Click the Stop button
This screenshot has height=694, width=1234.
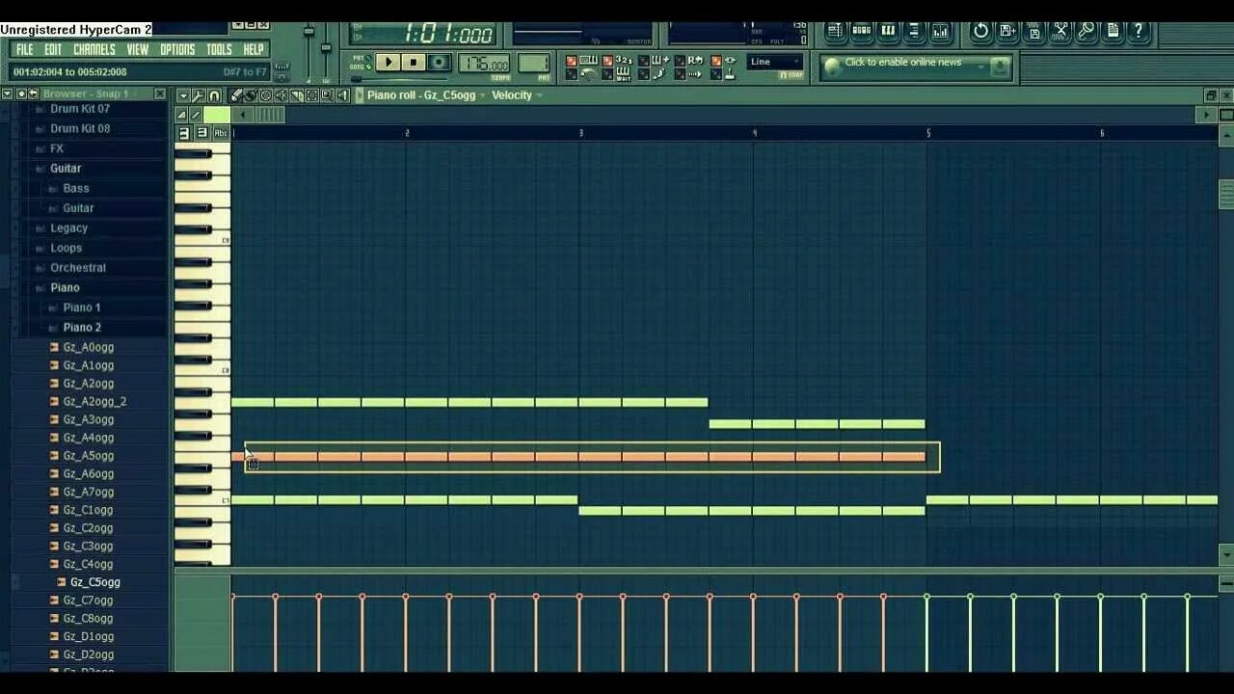pyautogui.click(x=413, y=62)
